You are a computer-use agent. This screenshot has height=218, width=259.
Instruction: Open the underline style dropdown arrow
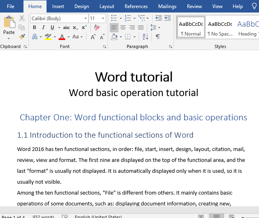click(59, 27)
